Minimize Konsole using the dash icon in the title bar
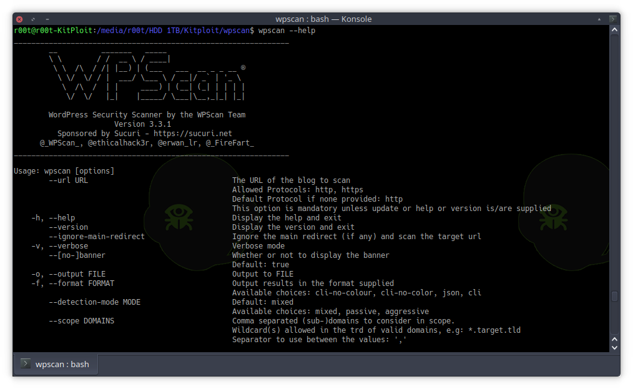 point(47,19)
